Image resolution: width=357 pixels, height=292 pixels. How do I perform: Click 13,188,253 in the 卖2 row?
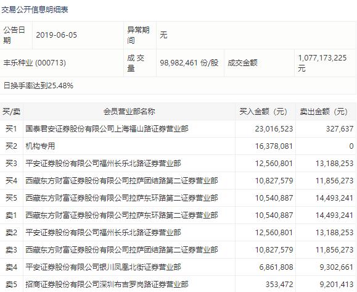(x=334, y=233)
